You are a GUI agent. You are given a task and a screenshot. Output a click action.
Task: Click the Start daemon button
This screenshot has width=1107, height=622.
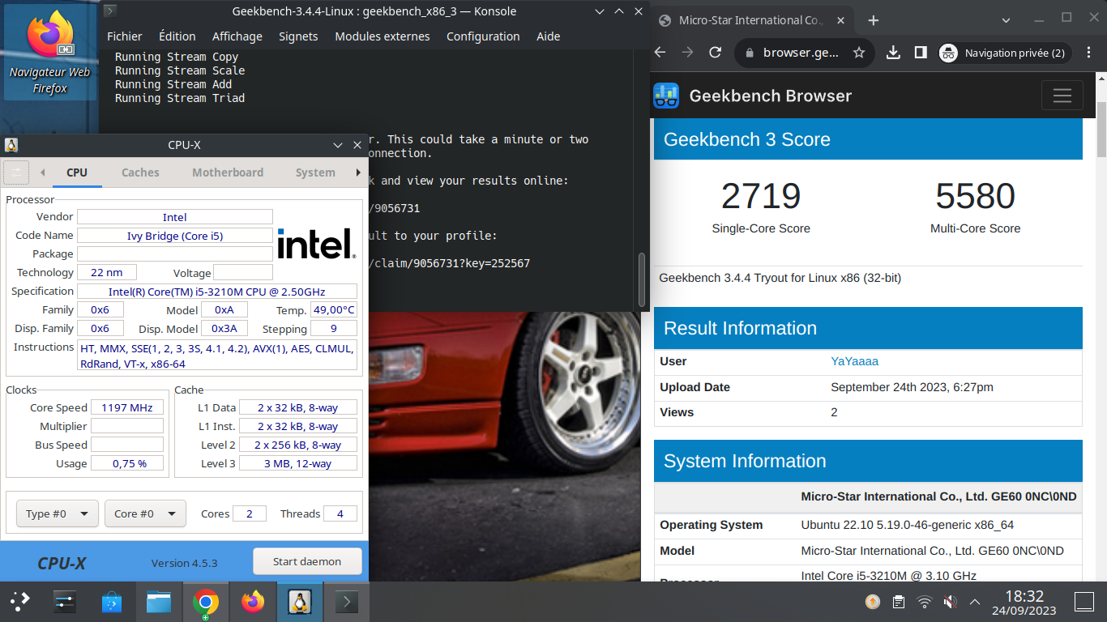tap(307, 561)
